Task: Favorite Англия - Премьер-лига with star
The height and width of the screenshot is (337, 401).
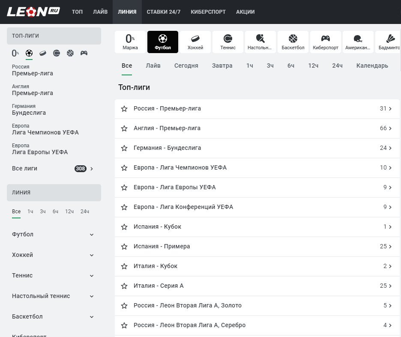Action: [124, 128]
